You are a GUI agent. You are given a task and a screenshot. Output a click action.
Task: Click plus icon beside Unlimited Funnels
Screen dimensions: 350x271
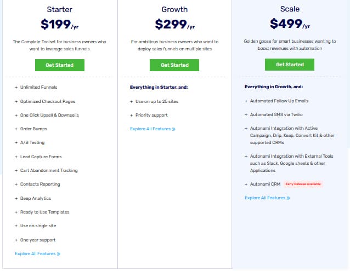click(16, 87)
